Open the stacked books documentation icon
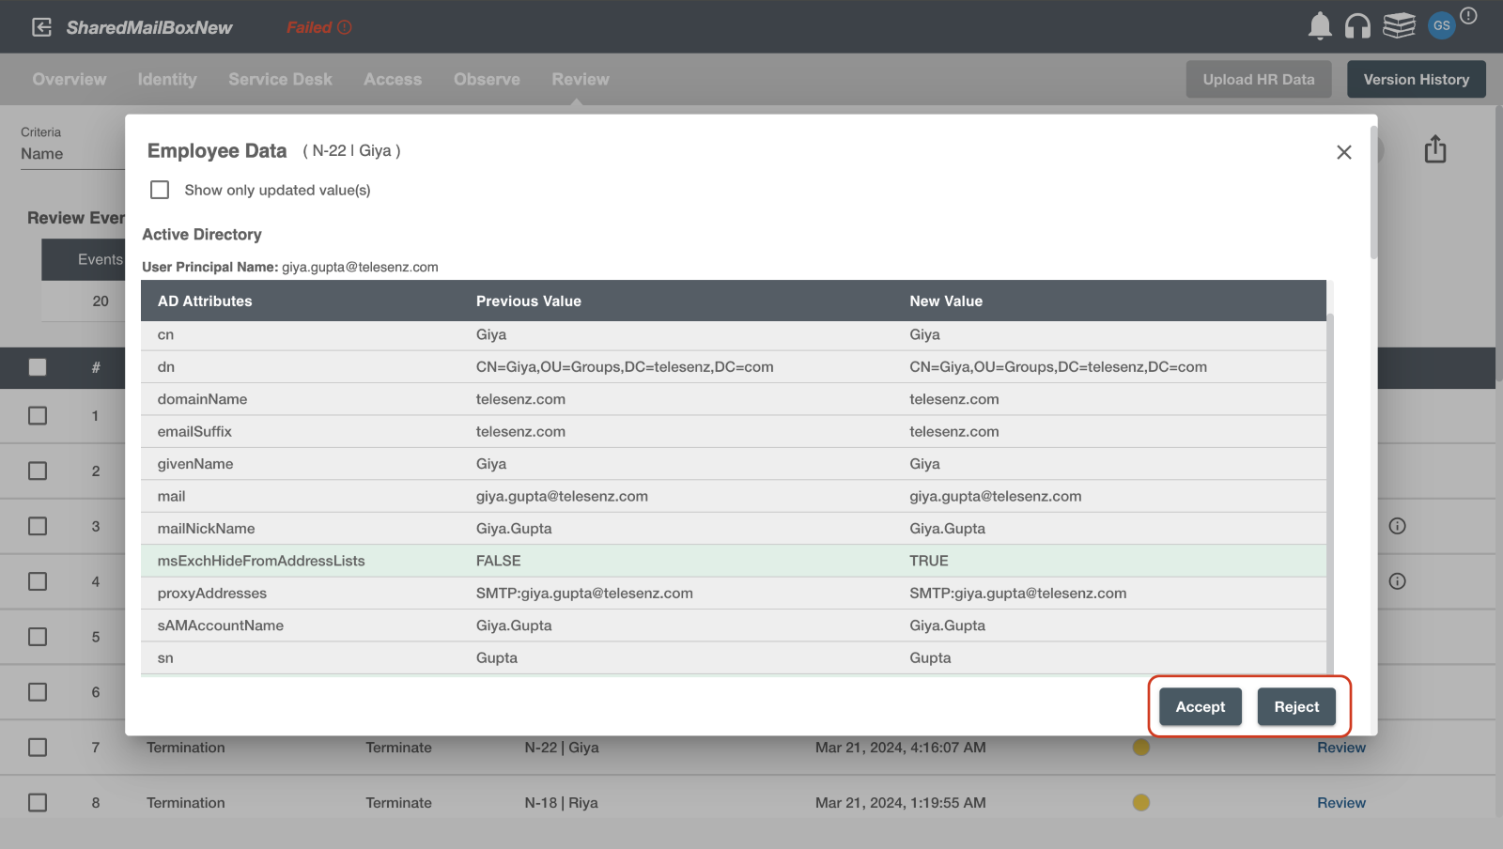Viewport: 1503px width, 849px height. pos(1399,26)
